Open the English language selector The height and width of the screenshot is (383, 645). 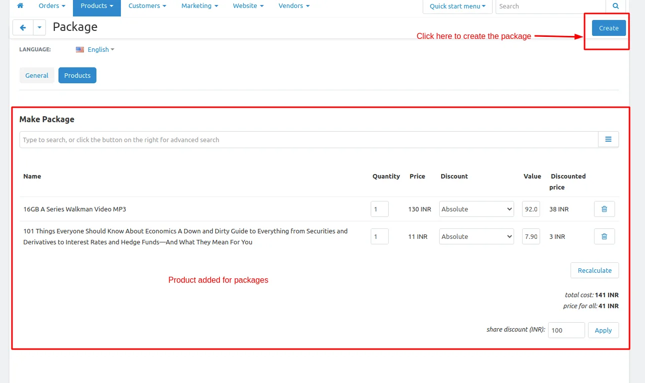[x=101, y=49]
